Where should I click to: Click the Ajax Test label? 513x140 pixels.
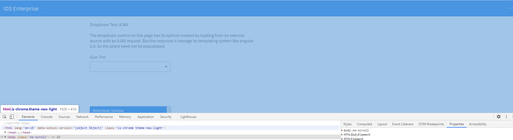click(x=98, y=57)
